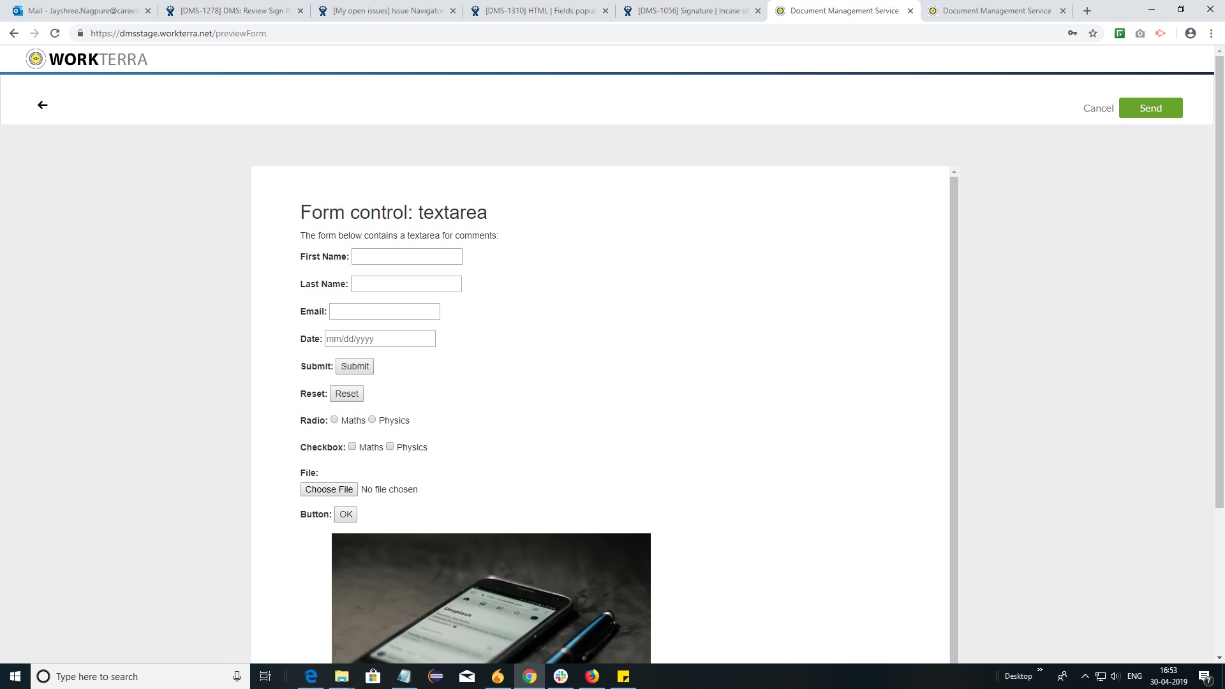Image resolution: width=1225 pixels, height=689 pixels.
Task: Click the browser page vertical scrollbar
Action: (1219, 281)
